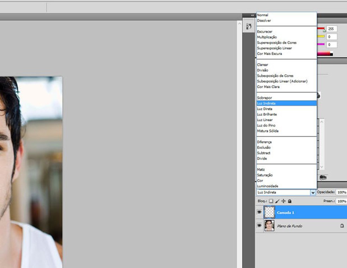Image resolution: width=347 pixels, height=268 pixels.
Task: Select the Plano de Fundo layer thumbnail
Action: (269, 226)
